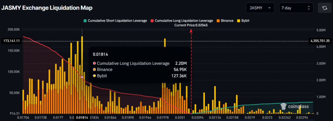Click the 4.00M right axis label

[x=321, y=47]
